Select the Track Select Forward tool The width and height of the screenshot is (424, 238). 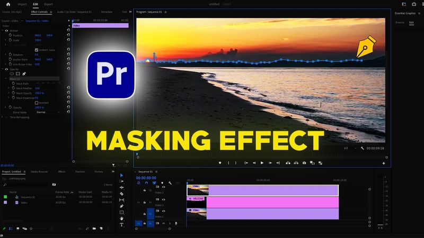[122, 181]
